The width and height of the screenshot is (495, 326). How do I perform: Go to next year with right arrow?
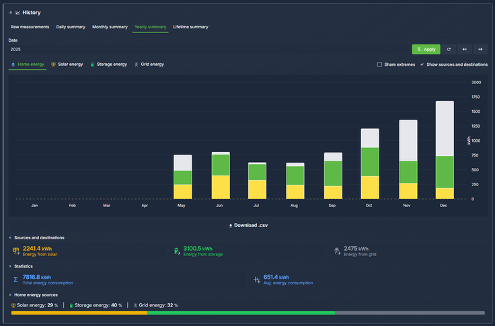pyautogui.click(x=480, y=49)
